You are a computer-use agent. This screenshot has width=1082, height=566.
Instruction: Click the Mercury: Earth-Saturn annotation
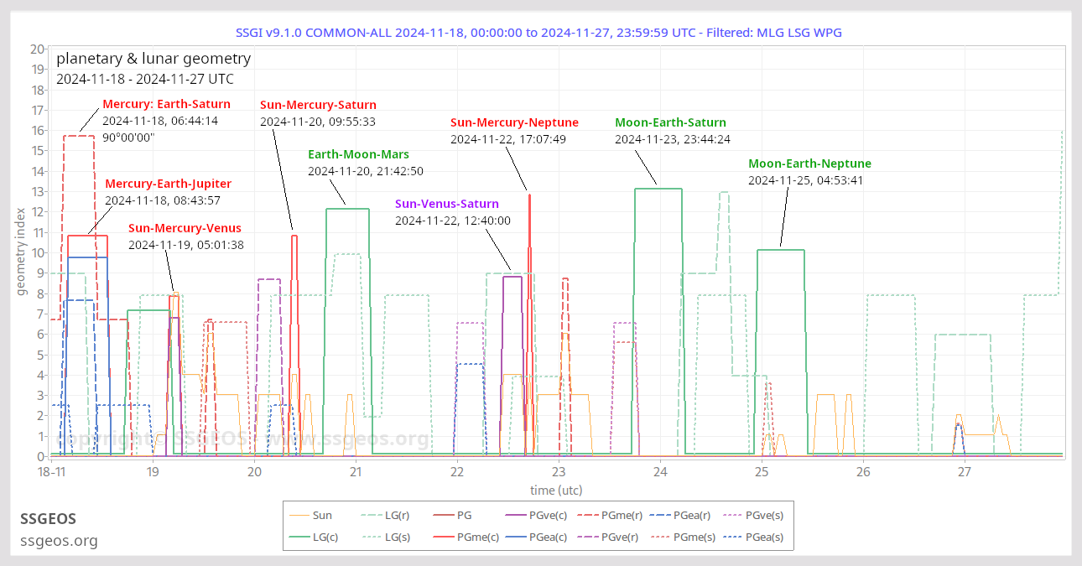click(x=165, y=104)
